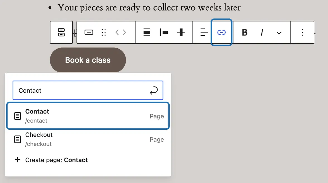Viewport: 328px width, 183px height.
Task: Click the Book a class button
Action: (88, 60)
